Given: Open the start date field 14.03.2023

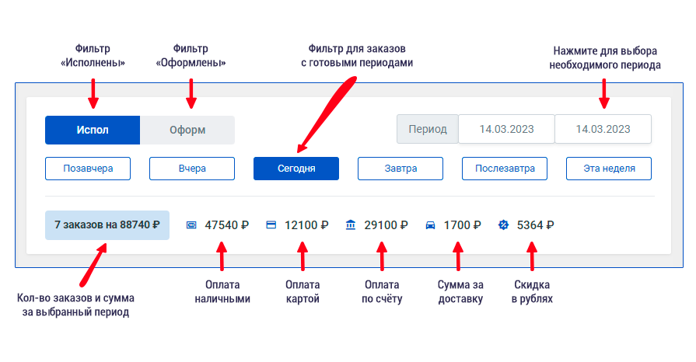Looking at the screenshot, I should coord(506,129).
